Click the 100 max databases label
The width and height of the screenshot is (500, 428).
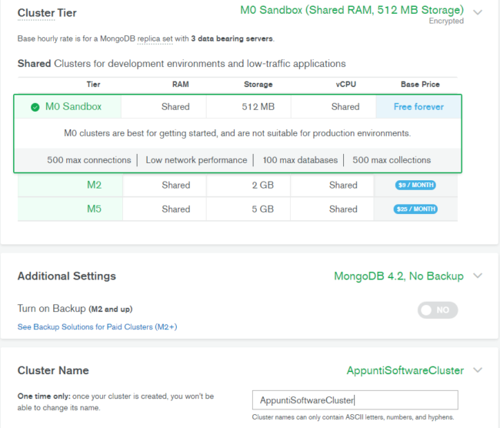click(x=300, y=160)
